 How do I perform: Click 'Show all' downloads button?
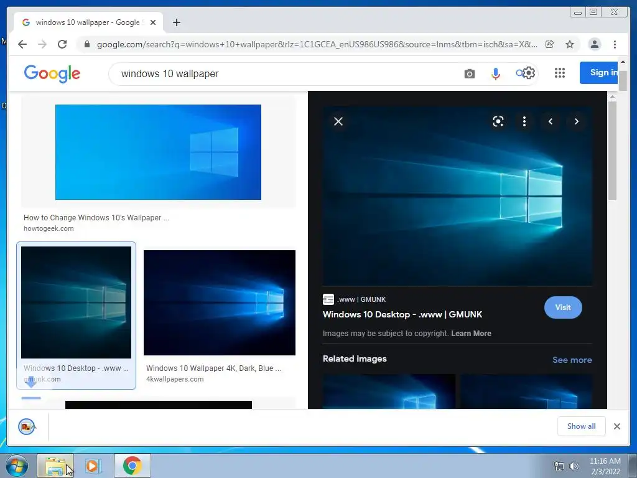(x=582, y=426)
